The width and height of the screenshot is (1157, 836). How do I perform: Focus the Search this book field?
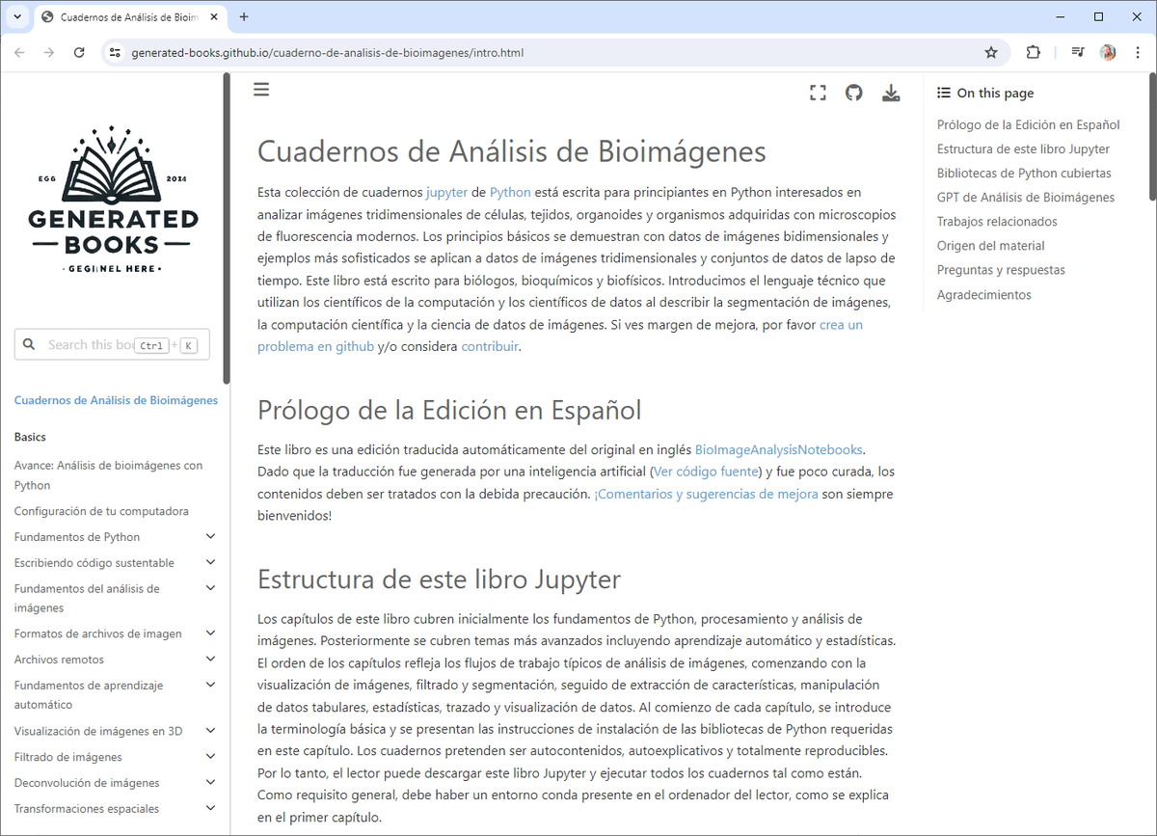[x=112, y=344]
